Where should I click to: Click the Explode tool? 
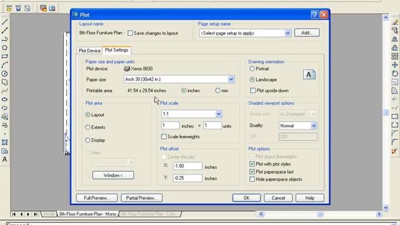[x=395, y=151]
